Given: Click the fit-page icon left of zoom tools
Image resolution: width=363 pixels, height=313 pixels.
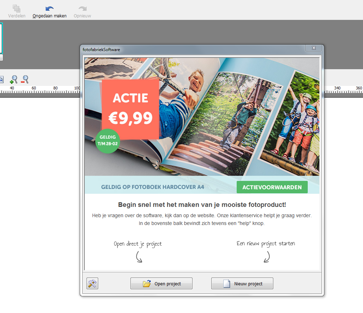Looking at the screenshot, I should click(1, 79).
